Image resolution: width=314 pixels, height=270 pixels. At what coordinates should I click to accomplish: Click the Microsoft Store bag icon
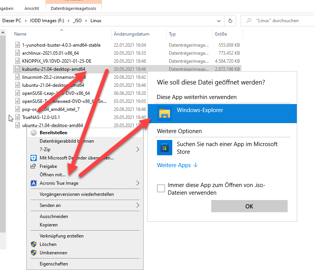(x=165, y=148)
